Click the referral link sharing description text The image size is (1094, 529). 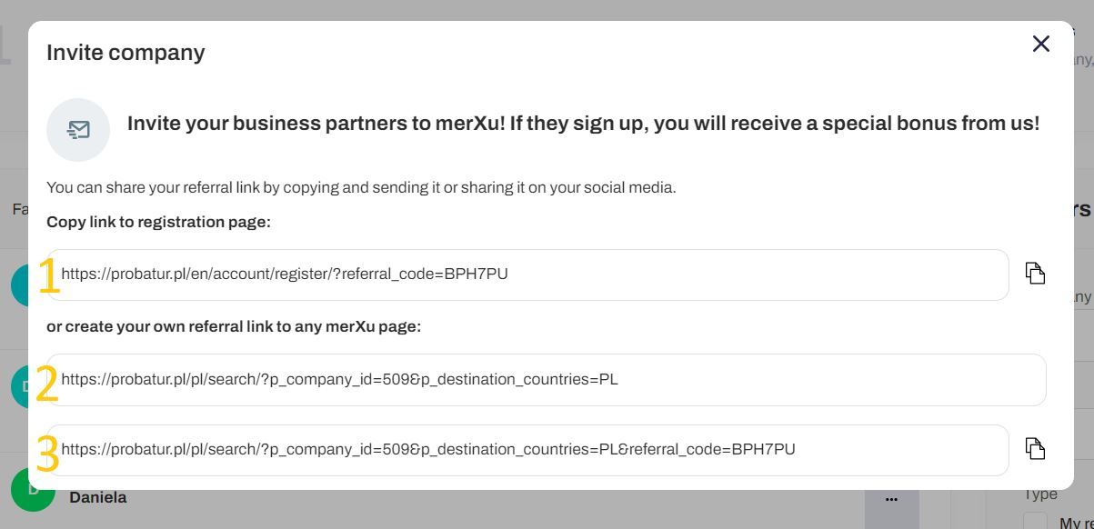(x=361, y=188)
